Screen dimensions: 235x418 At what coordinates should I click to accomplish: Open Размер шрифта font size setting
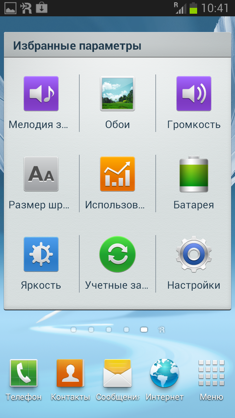click(41, 174)
